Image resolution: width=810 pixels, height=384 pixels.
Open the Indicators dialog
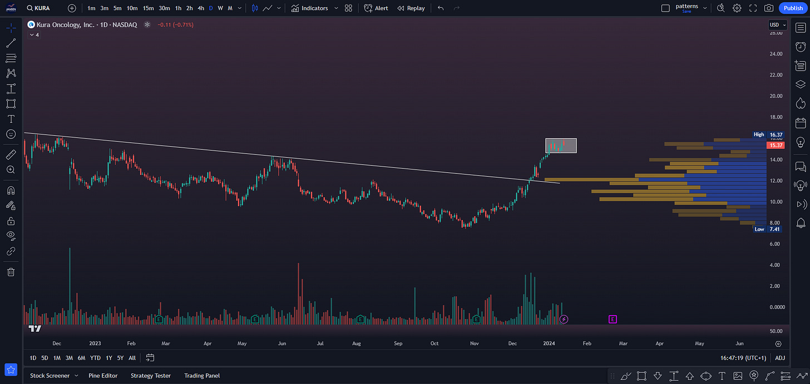[x=310, y=8]
